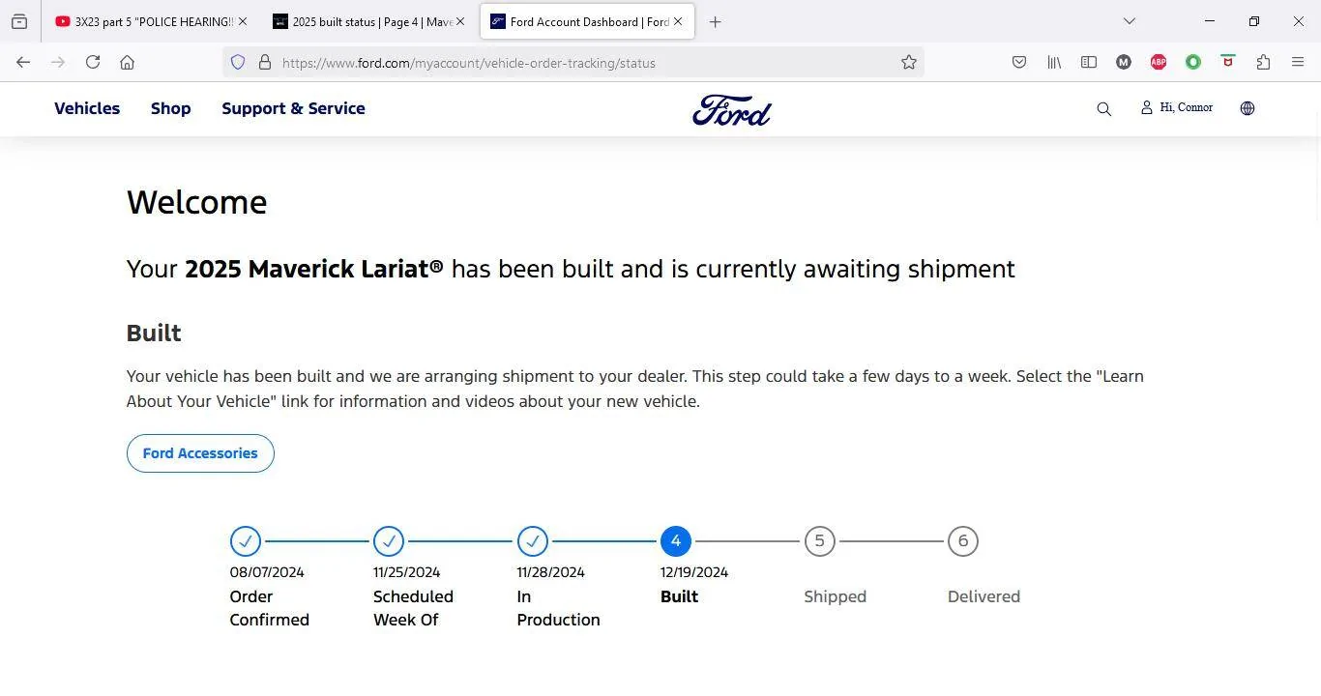The width and height of the screenshot is (1321, 696).
Task: Open the language and region globe
Action: click(1248, 108)
